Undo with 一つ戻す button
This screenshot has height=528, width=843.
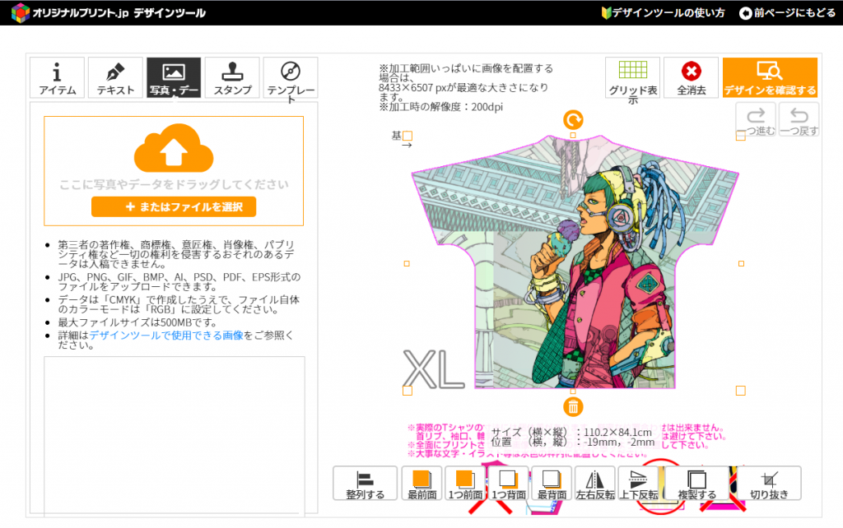click(x=799, y=120)
